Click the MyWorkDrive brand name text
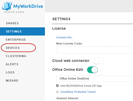This screenshot has width=133, height=101. click(x=28, y=6)
